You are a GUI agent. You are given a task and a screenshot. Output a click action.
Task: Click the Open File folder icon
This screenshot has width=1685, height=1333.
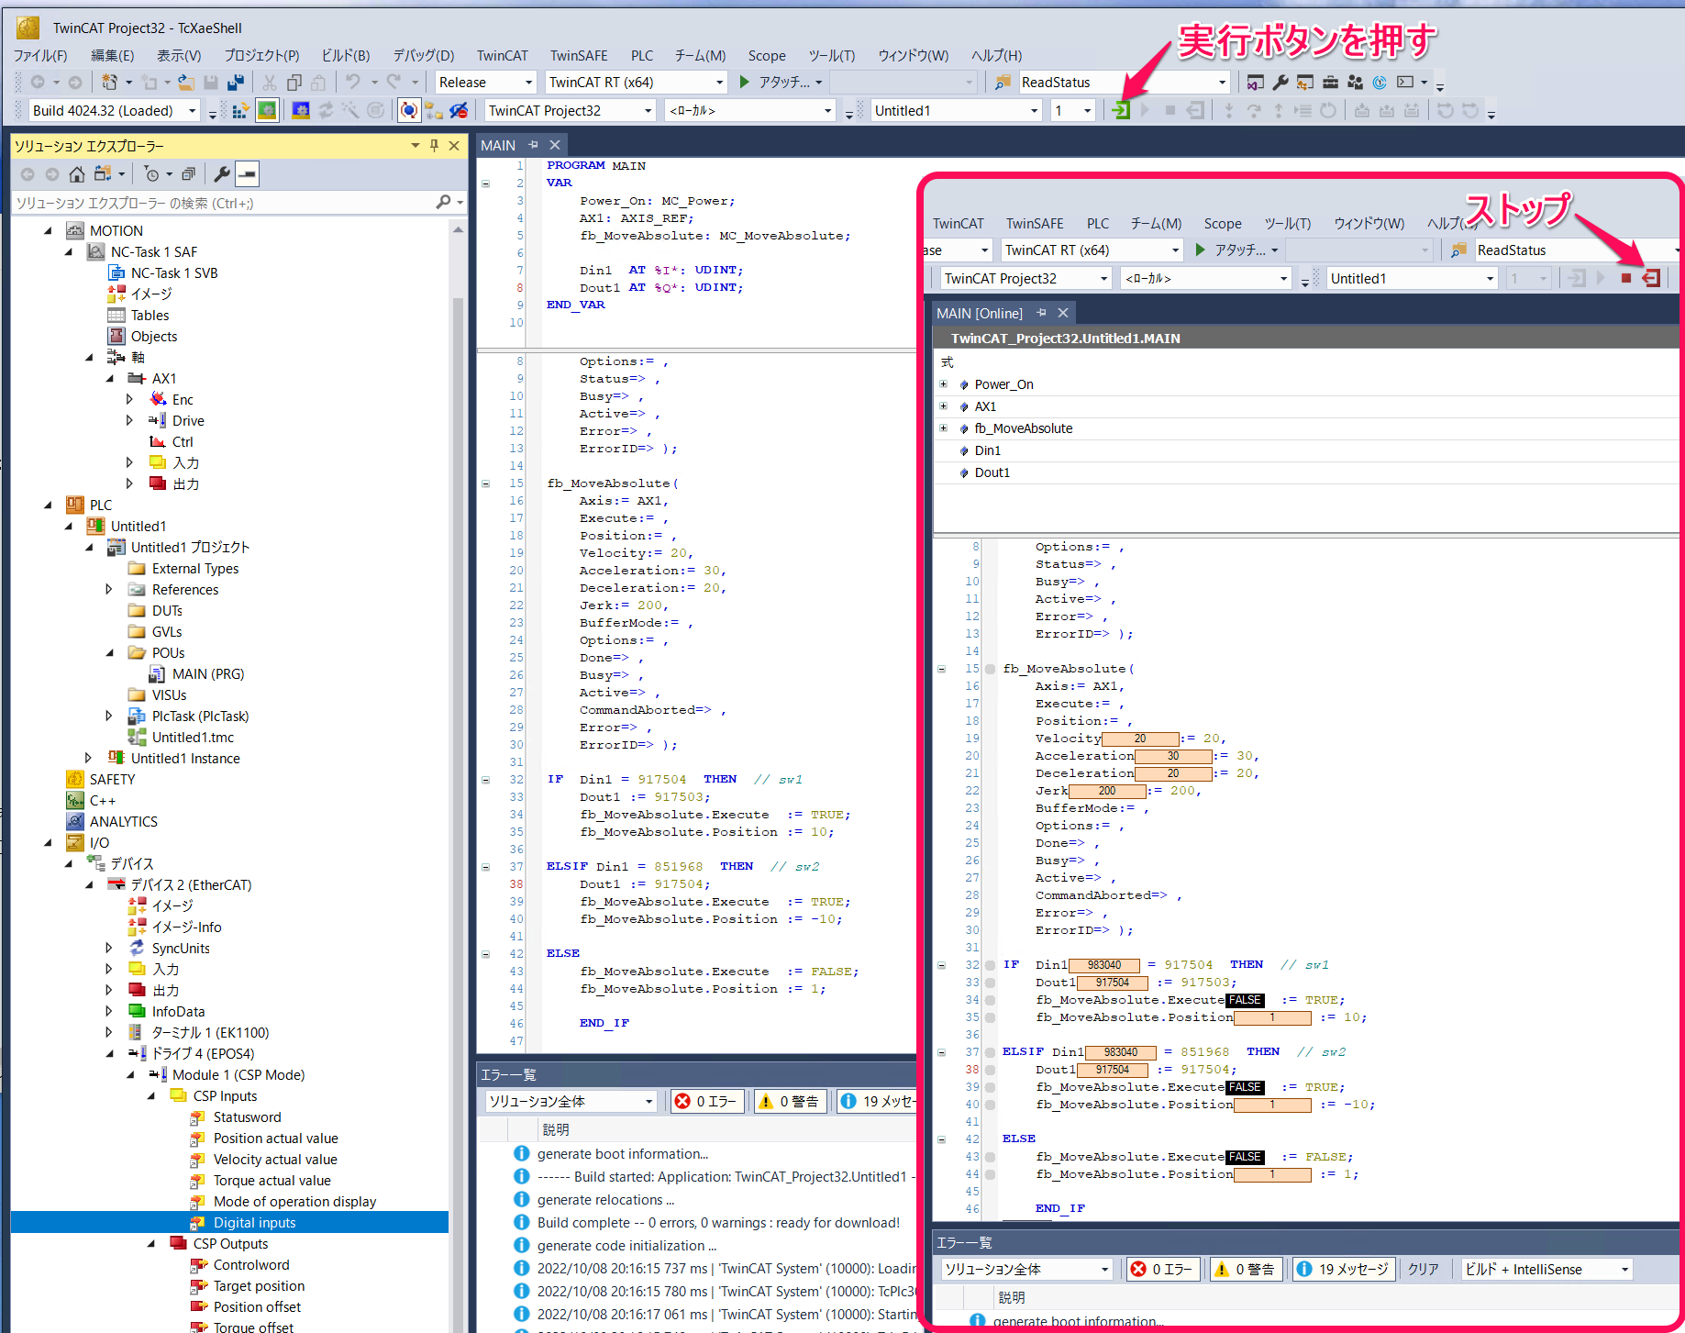[186, 83]
